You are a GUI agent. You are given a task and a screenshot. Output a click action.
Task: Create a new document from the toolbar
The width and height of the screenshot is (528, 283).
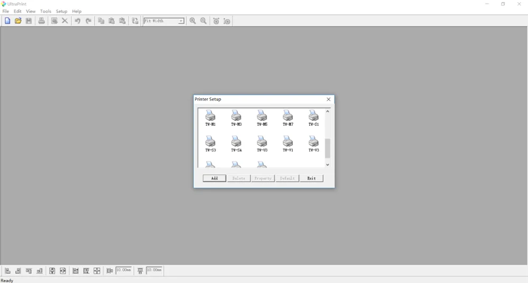click(x=7, y=21)
